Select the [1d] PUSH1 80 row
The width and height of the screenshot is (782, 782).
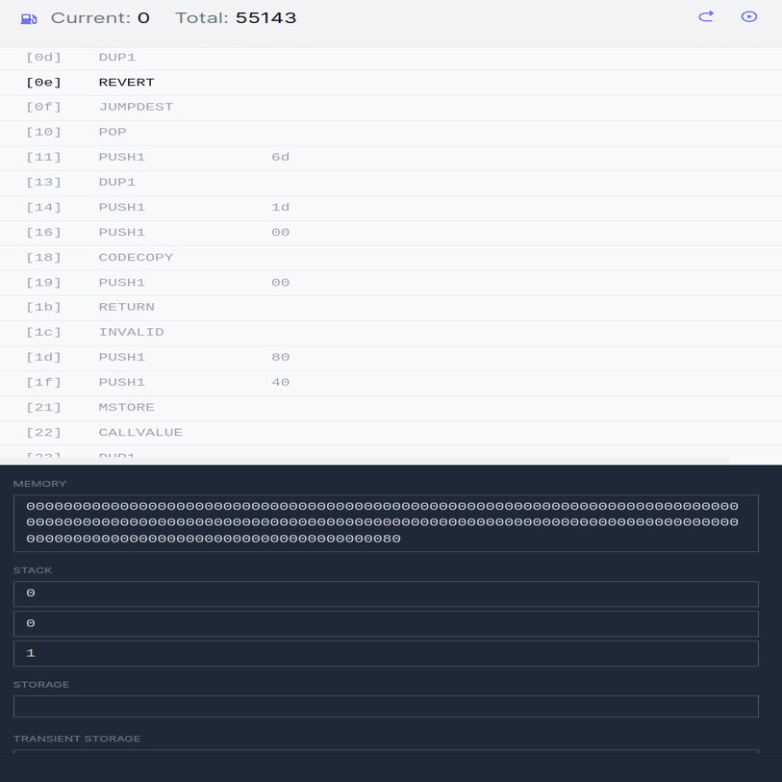click(391, 358)
